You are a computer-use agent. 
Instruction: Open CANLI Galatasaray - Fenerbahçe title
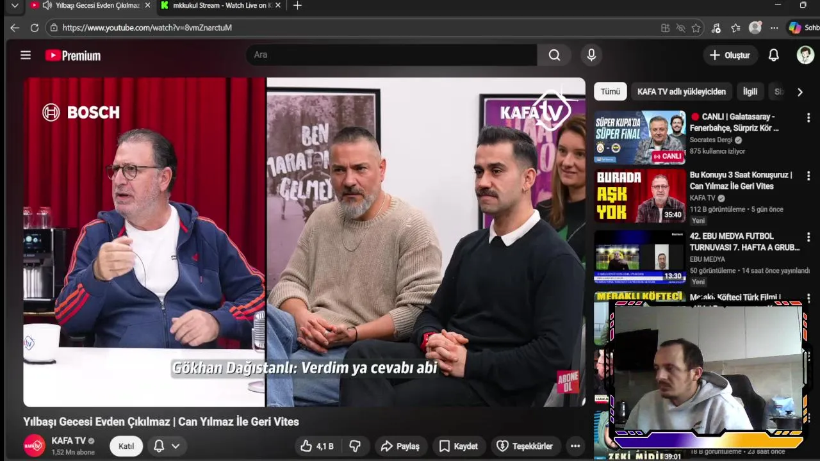735,122
